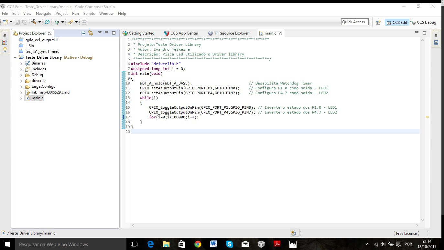Viewport: 444px width, 250px height.
Task: Maximize the editor area
Action: pyautogui.click(x=424, y=33)
